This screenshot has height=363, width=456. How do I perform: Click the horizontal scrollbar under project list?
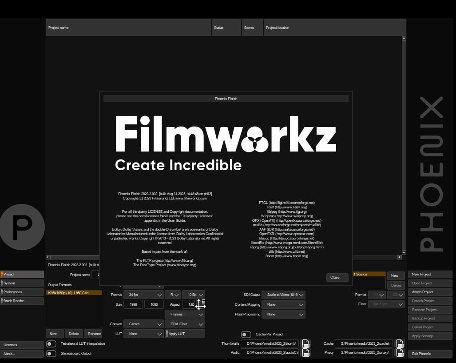pos(74,257)
